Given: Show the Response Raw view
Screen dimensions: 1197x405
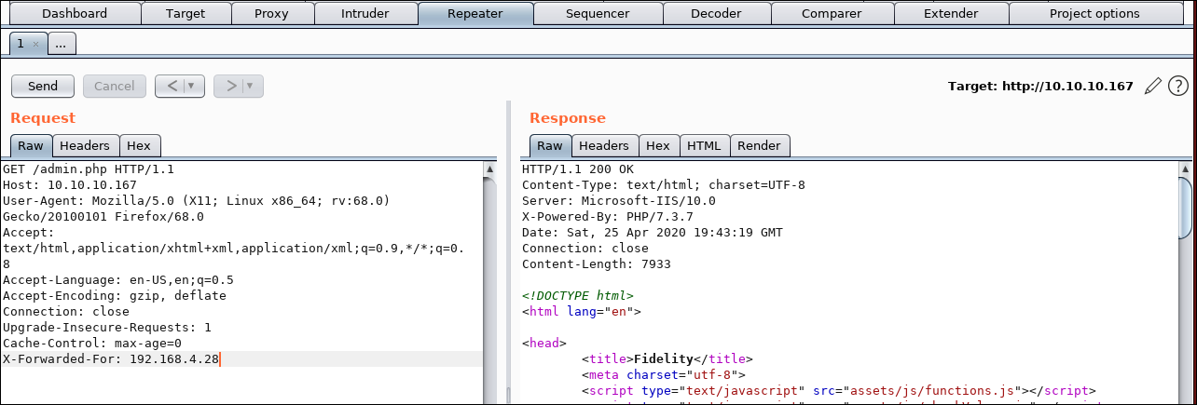Looking at the screenshot, I should (x=550, y=145).
